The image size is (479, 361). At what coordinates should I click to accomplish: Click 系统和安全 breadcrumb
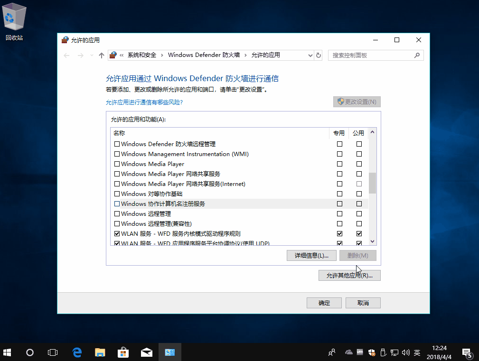click(x=142, y=55)
